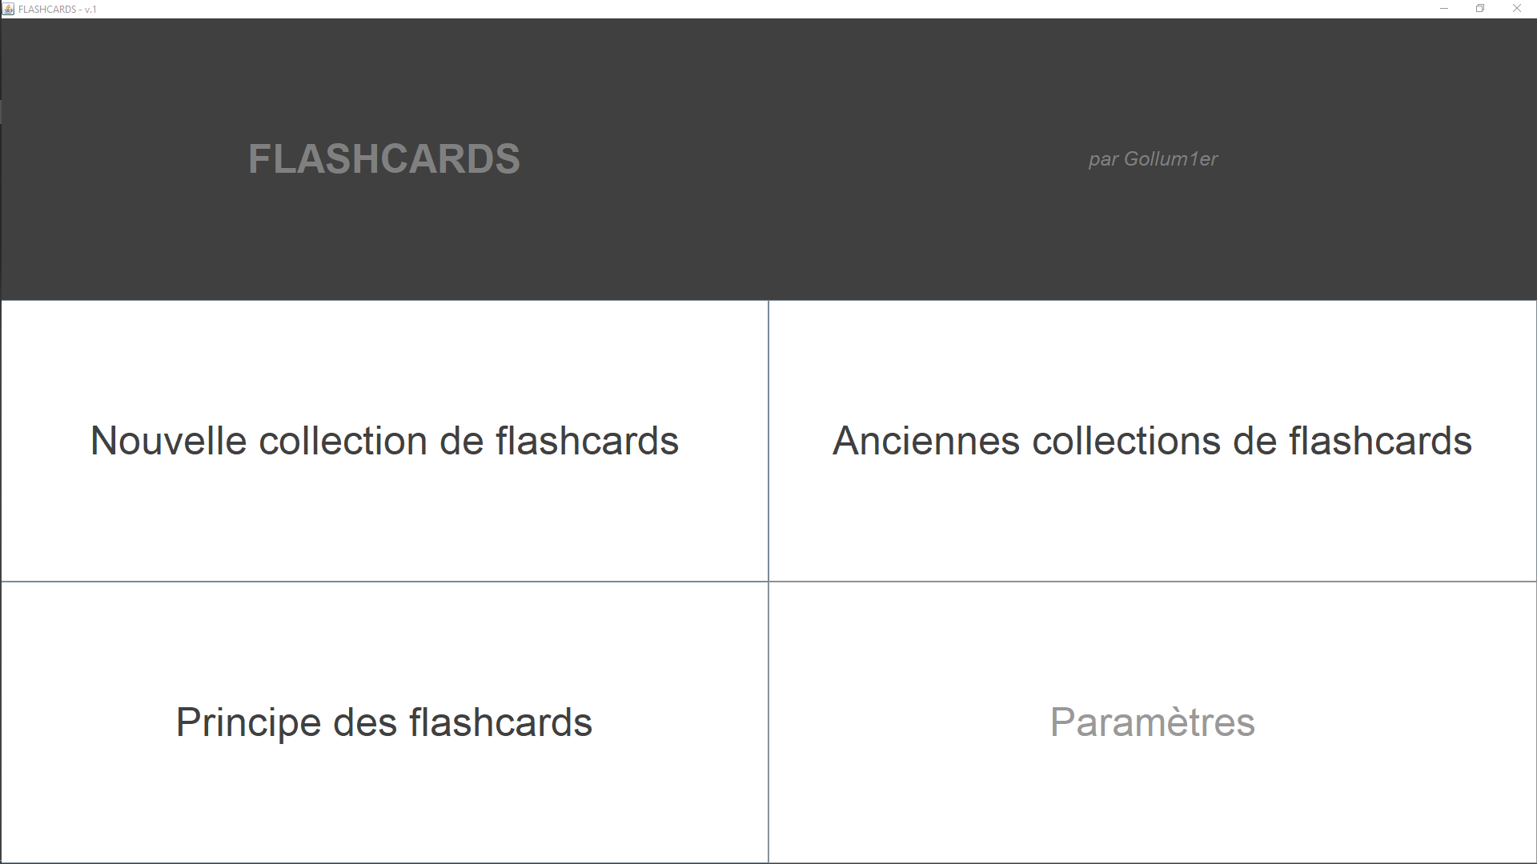Click the Java application icon in the title bar
Image resolution: width=1537 pixels, height=864 pixels.
tap(7, 9)
